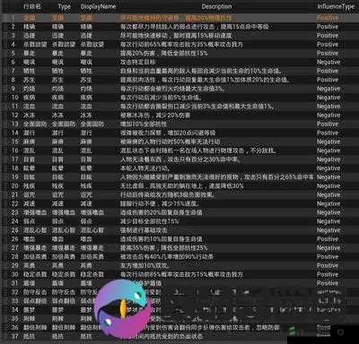The height and width of the screenshot is (344, 359).
Task: Click description 攻击特定目标 in row 6
Action: pyautogui.click(x=138, y=62)
